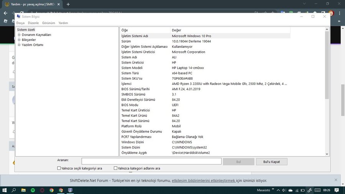Select the Sistem Modeli row

pos(205,68)
